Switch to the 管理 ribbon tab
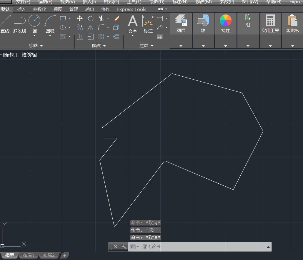303x260 pixels. 74,9
